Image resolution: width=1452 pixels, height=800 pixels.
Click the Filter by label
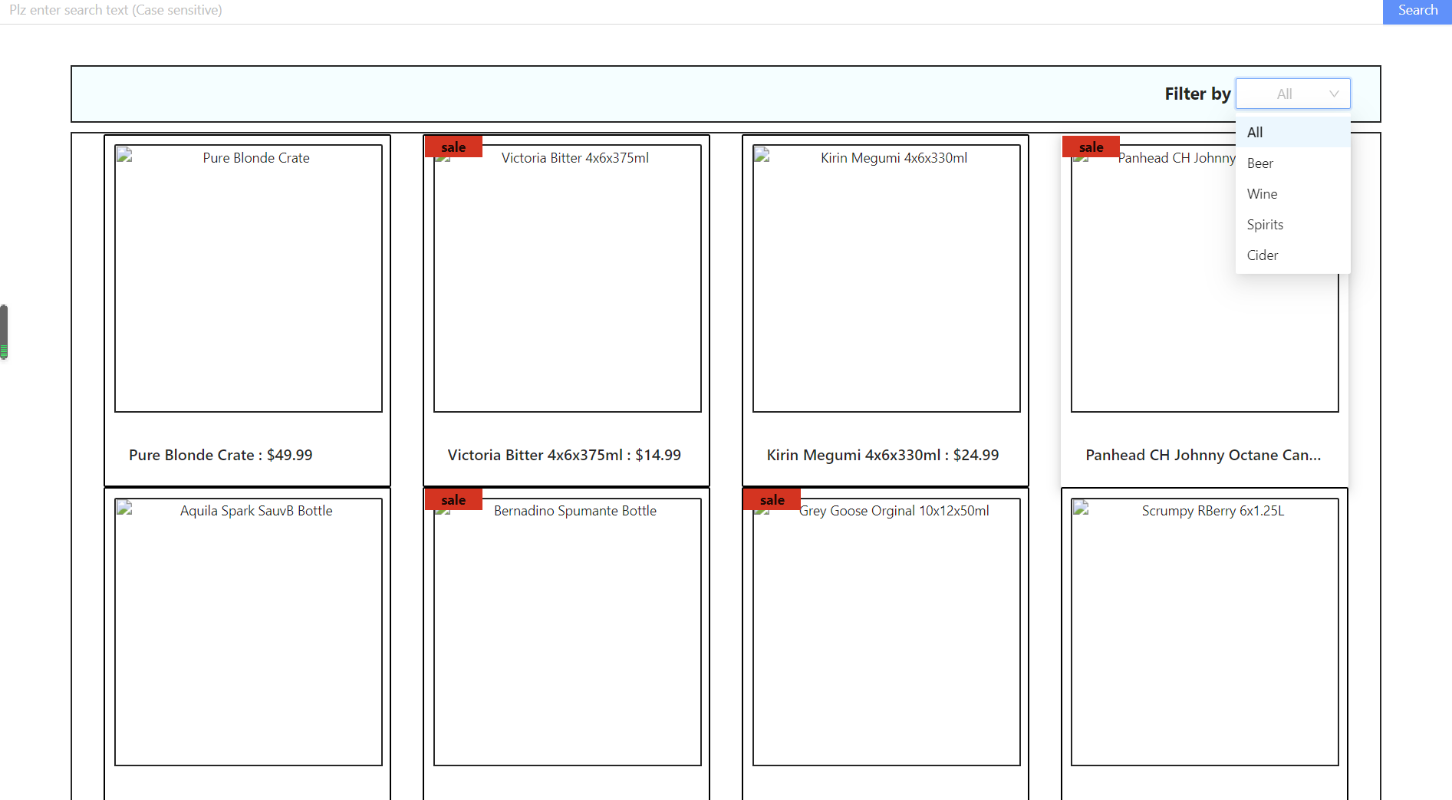pyautogui.click(x=1197, y=94)
